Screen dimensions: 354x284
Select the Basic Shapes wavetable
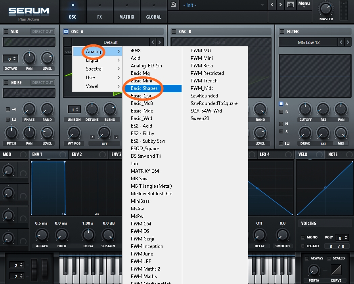[x=144, y=88]
